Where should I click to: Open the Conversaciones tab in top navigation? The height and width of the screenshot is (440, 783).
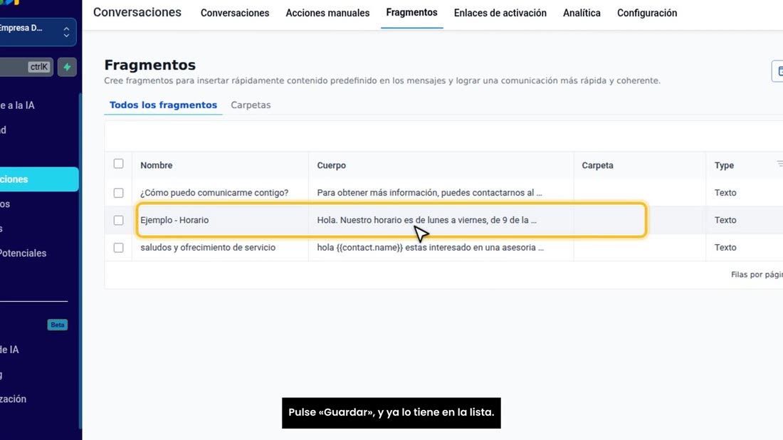(x=235, y=13)
